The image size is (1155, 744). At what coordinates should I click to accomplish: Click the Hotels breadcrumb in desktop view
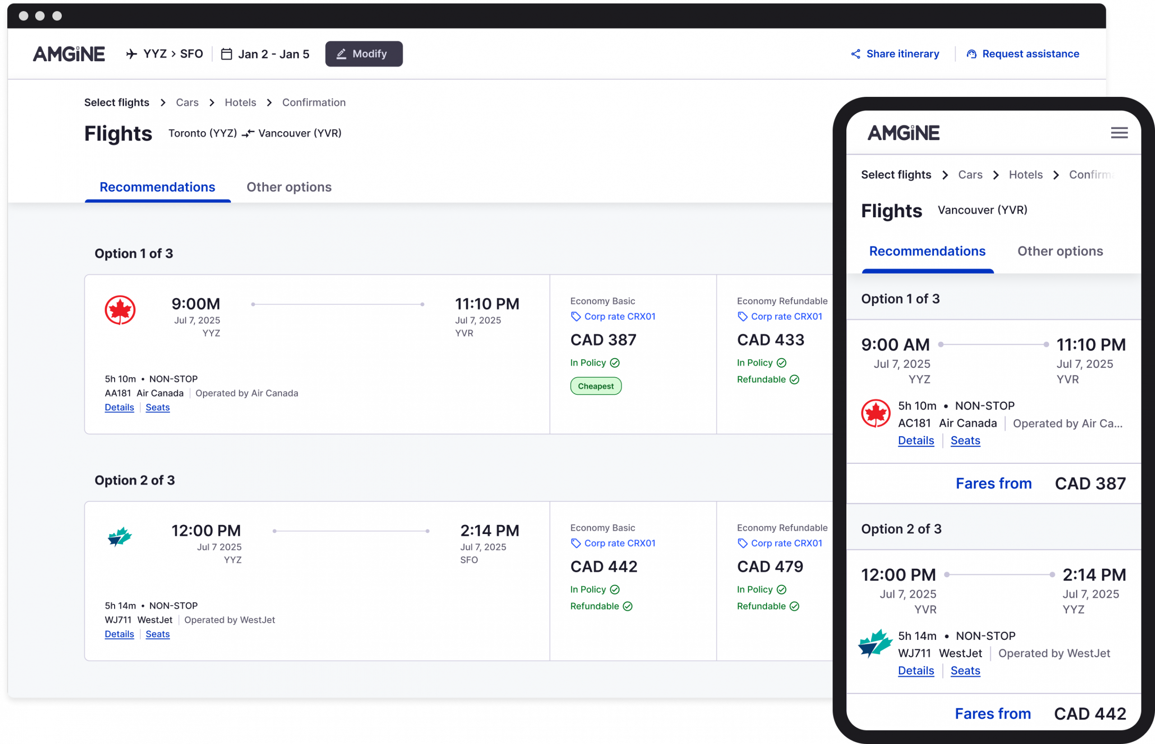click(240, 102)
